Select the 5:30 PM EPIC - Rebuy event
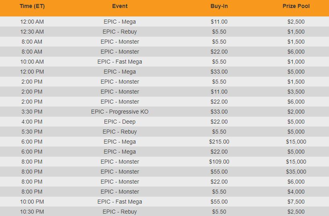Image resolution: width=329 pixels, height=216 pixels. [x=120, y=132]
